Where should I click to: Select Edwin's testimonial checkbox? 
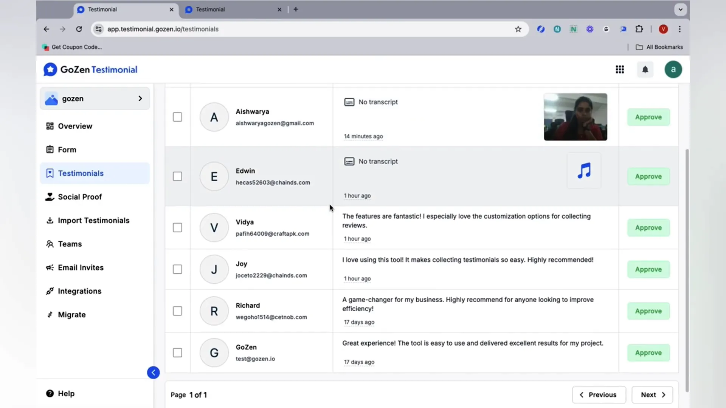click(x=177, y=176)
